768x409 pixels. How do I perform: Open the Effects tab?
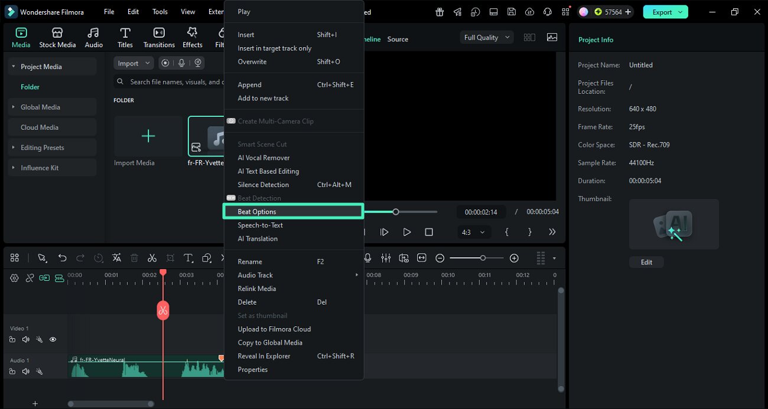192,37
